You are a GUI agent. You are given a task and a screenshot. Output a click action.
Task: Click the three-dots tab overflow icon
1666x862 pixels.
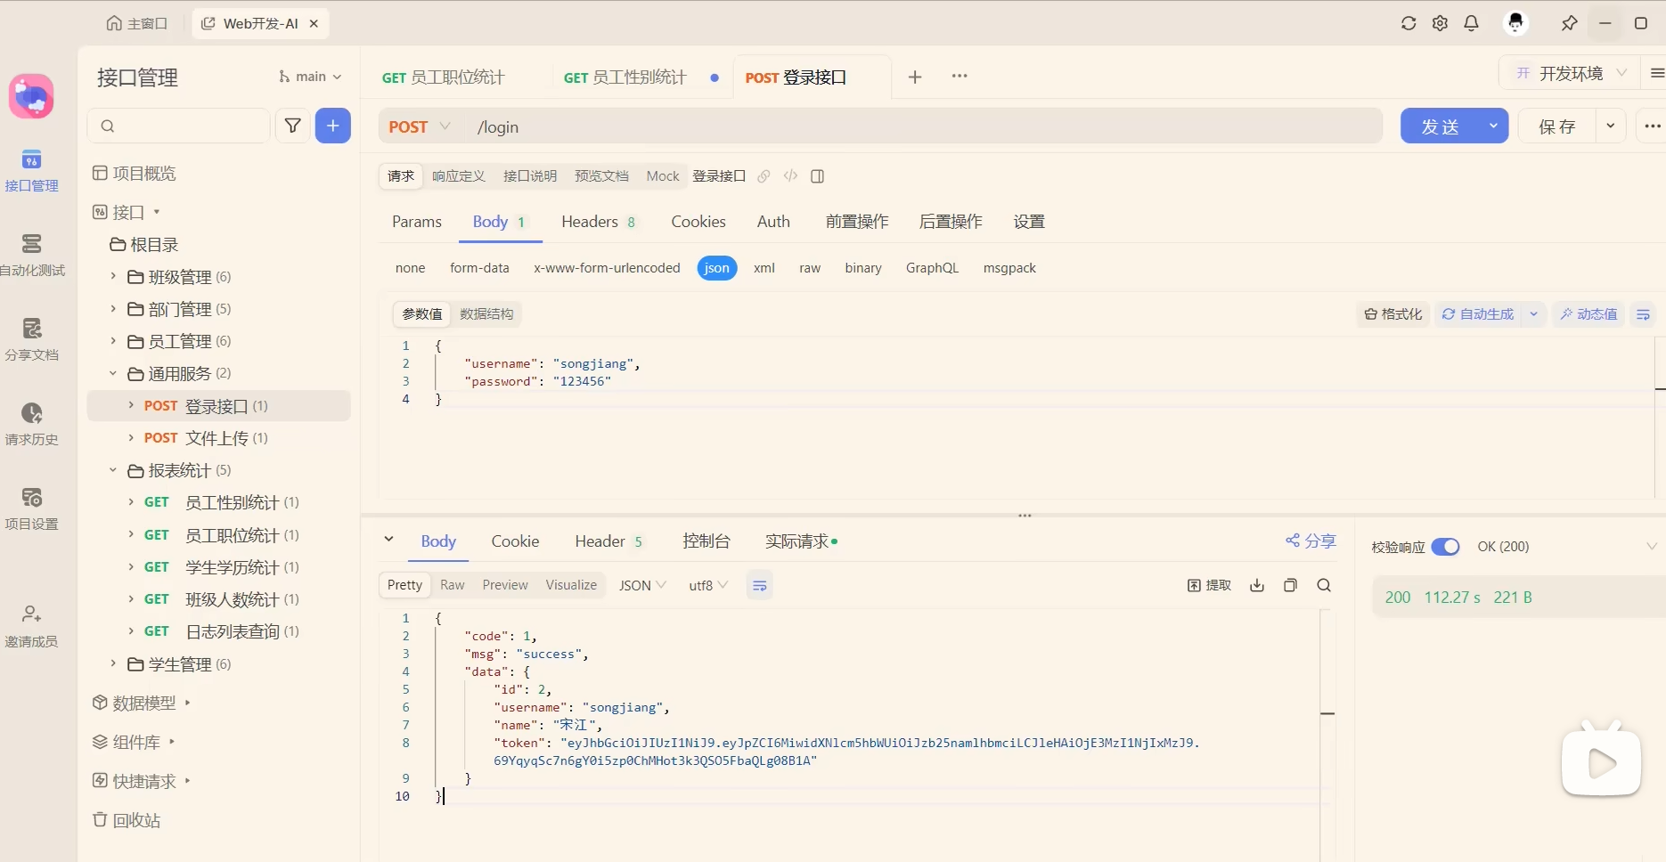coord(960,76)
